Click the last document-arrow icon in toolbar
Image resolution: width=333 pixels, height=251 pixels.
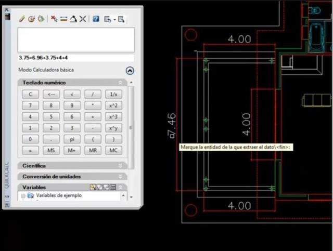pos(121,19)
